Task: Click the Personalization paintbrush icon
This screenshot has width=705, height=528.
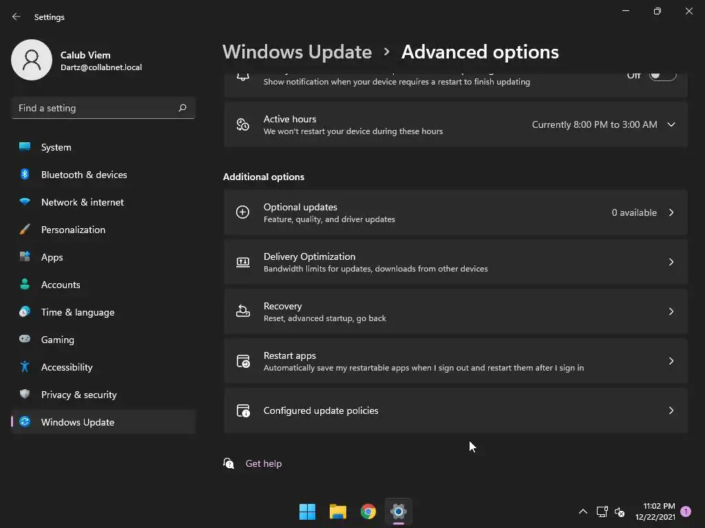Action: click(x=25, y=229)
